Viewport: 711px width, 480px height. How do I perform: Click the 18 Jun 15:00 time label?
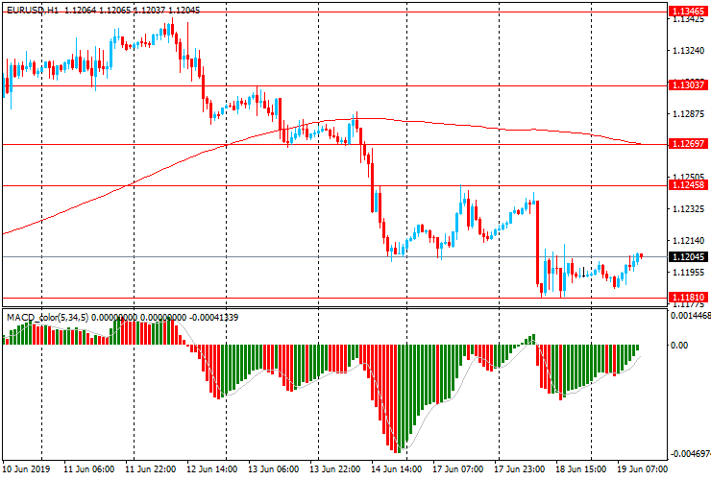click(x=581, y=469)
